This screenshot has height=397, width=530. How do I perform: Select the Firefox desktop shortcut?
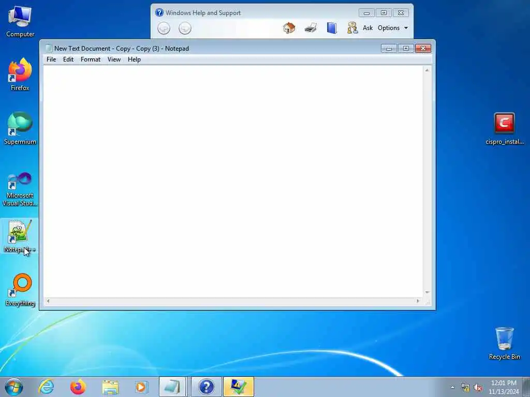(x=20, y=74)
